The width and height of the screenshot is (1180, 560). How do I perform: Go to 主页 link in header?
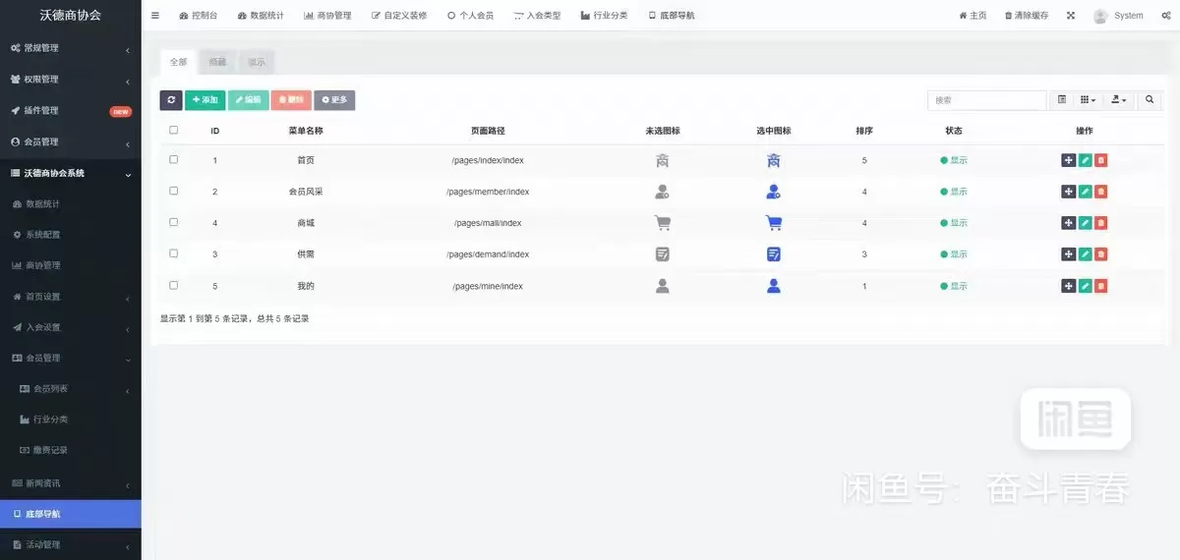[x=973, y=16]
